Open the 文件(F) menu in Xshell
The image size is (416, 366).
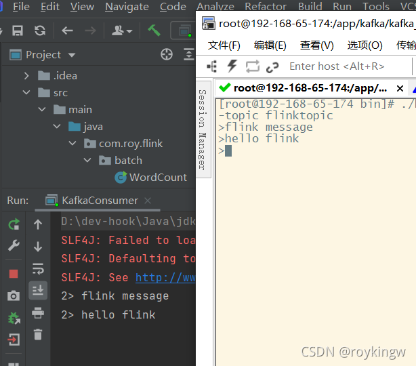tap(224, 45)
